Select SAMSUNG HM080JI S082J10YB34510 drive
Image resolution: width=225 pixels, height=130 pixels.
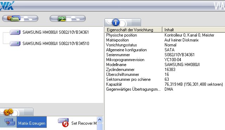[x=56, y=44]
